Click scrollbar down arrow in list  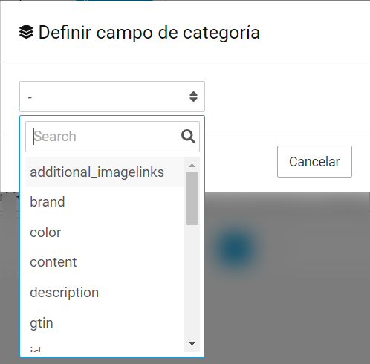pos(192,343)
